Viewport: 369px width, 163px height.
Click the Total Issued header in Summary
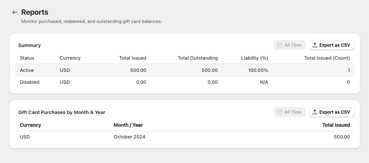coord(133,58)
